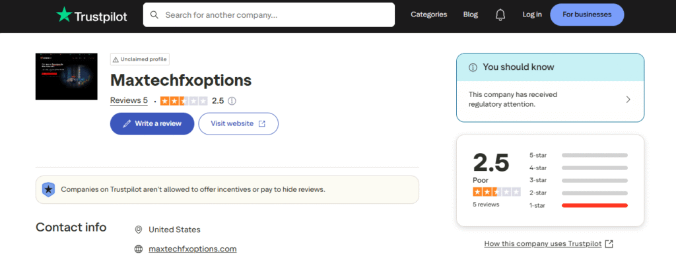Filter reviews by 1-star rating
The width and height of the screenshot is (676, 279).
pos(538,205)
